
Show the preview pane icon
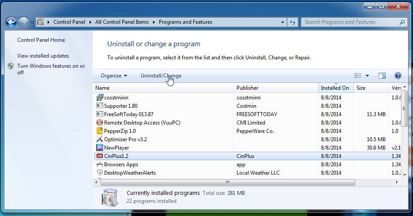click(382, 76)
